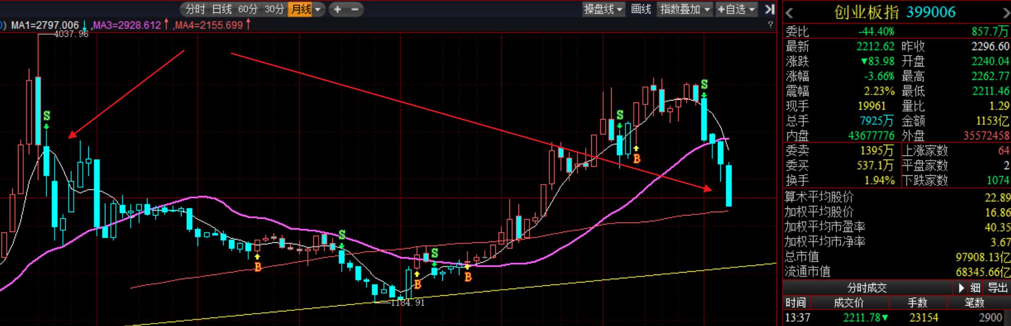
Task: Go to next stock with right chevron
Action: tap(1005, 13)
